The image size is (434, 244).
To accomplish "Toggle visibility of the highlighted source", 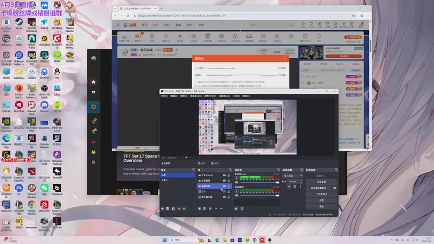I will pyautogui.click(x=224, y=186).
